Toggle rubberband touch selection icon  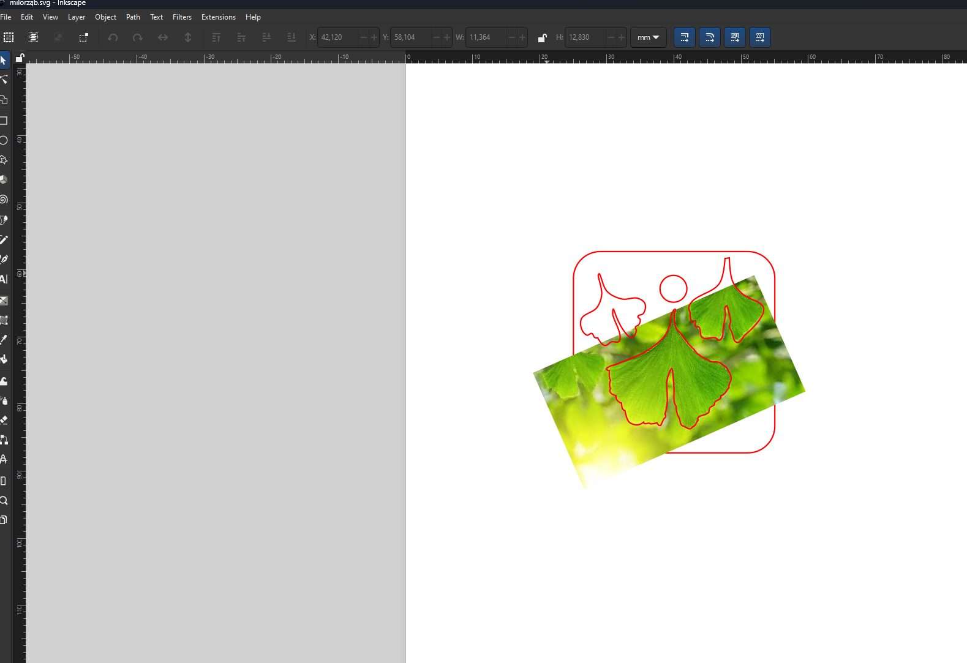[x=84, y=37]
